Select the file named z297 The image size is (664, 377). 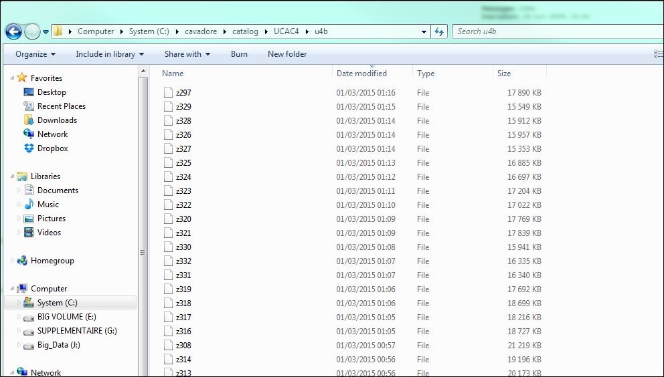[183, 93]
